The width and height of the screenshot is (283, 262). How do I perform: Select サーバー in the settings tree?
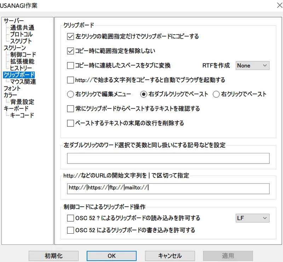click(14, 21)
